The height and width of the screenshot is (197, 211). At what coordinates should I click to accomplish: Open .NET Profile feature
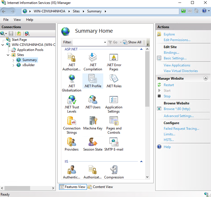click(93, 81)
